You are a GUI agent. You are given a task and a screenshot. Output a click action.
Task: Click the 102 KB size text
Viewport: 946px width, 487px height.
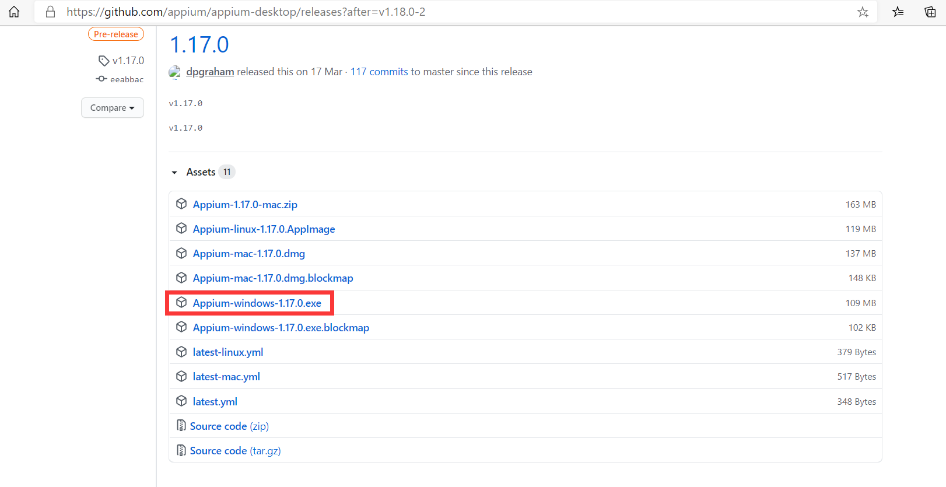[x=862, y=328]
